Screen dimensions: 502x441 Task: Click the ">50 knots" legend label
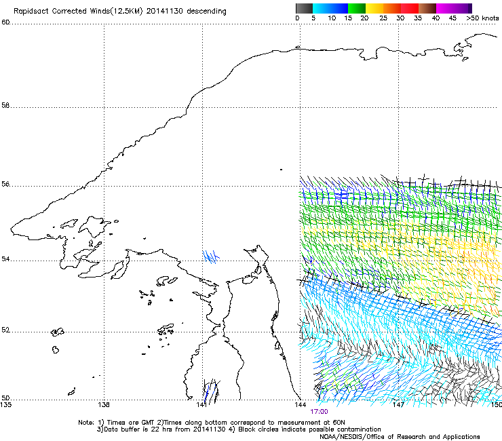[x=482, y=18]
